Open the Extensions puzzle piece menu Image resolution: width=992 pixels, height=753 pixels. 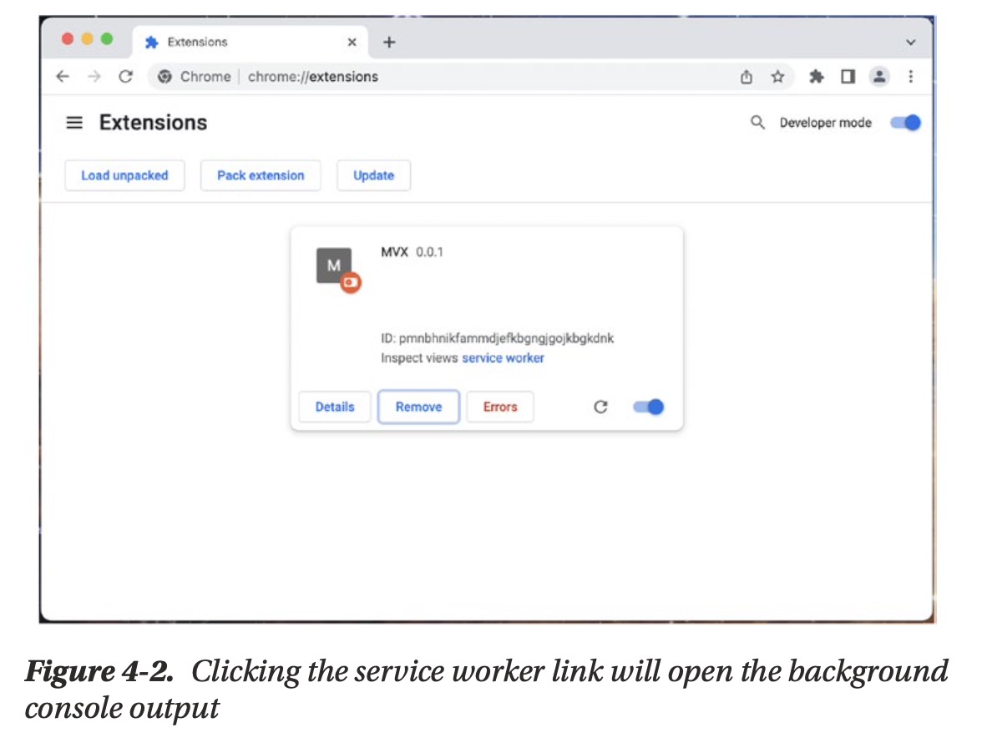click(x=816, y=77)
